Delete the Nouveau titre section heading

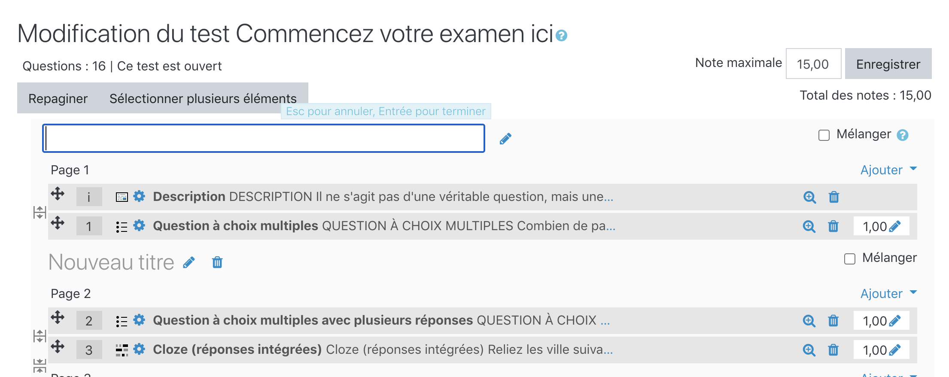[217, 262]
